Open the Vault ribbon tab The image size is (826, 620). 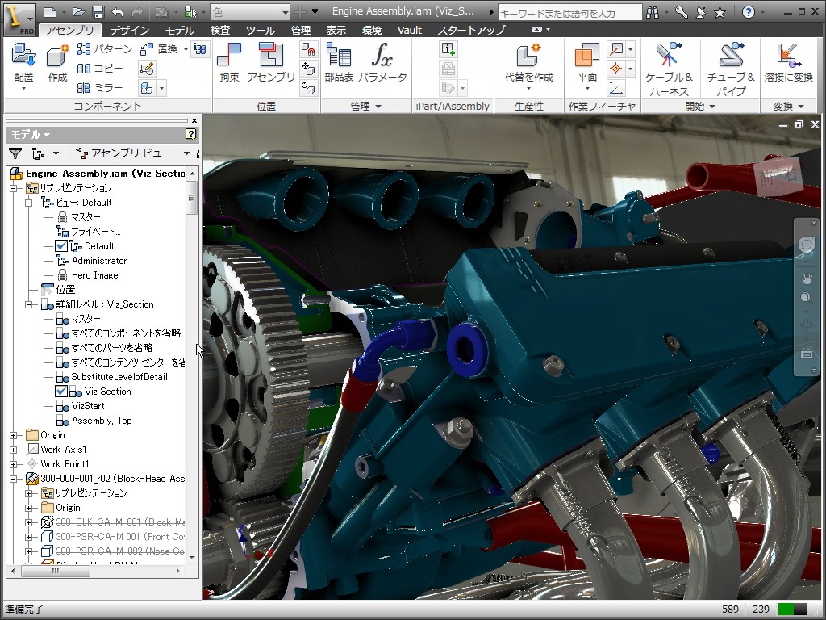(409, 31)
